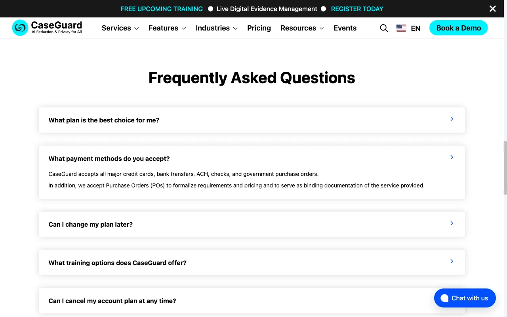Expand 'Can I change my plan later' arrow
The height and width of the screenshot is (317, 507).
452,223
